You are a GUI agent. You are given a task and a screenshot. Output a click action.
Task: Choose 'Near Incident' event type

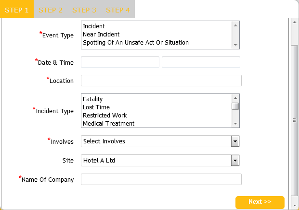click(x=101, y=35)
